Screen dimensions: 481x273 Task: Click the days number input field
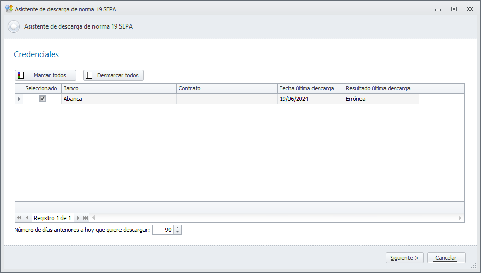163,230
